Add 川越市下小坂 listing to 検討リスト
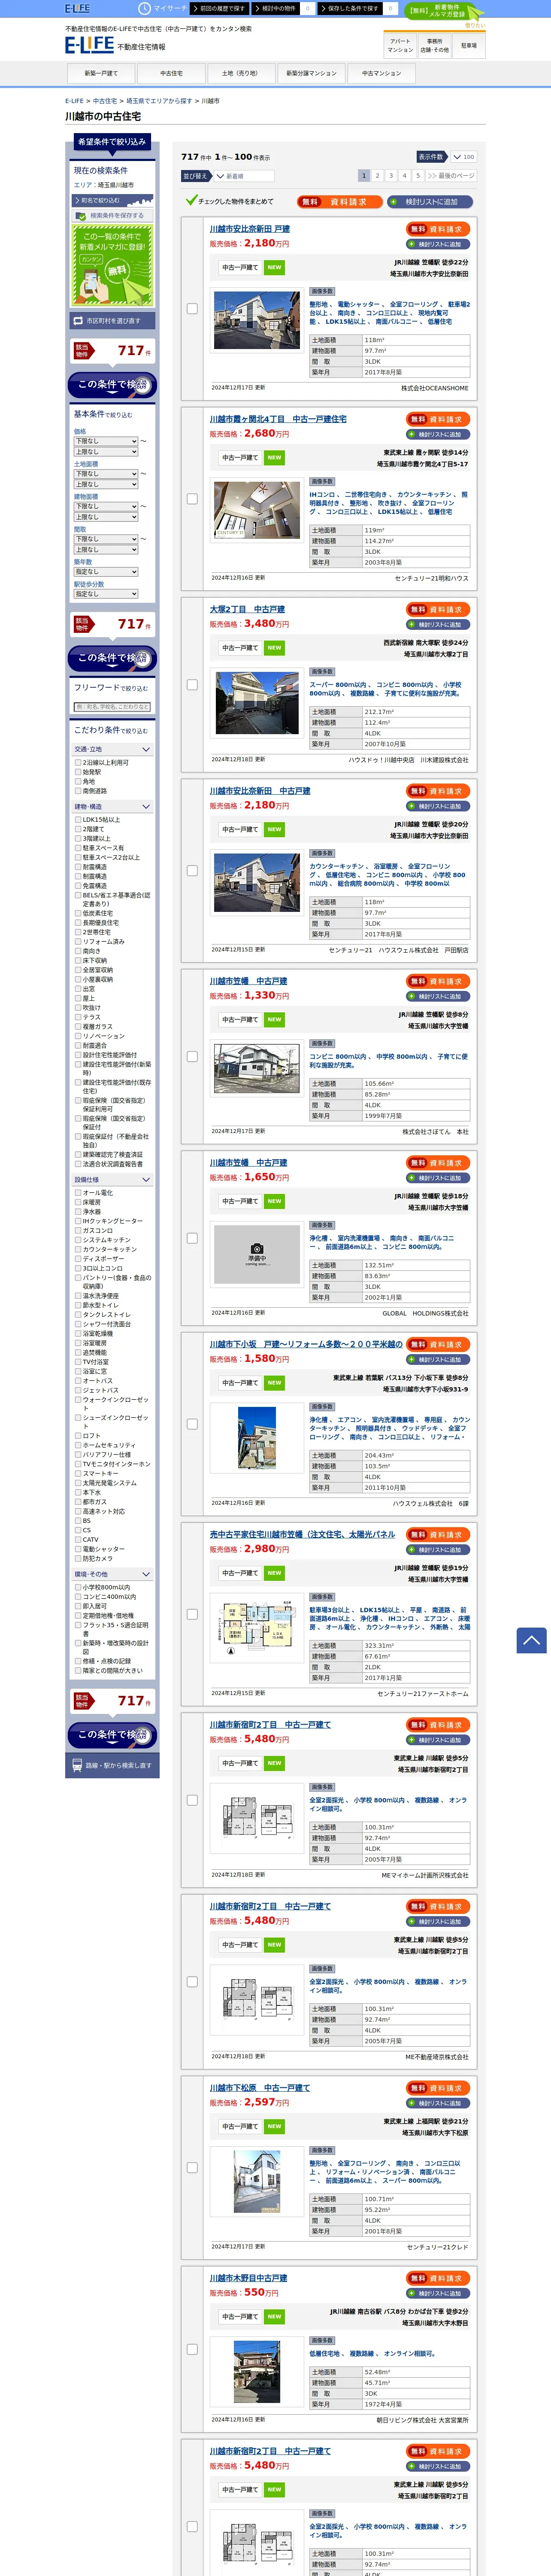Image resolution: width=551 pixels, height=2576 pixels. tap(439, 1359)
